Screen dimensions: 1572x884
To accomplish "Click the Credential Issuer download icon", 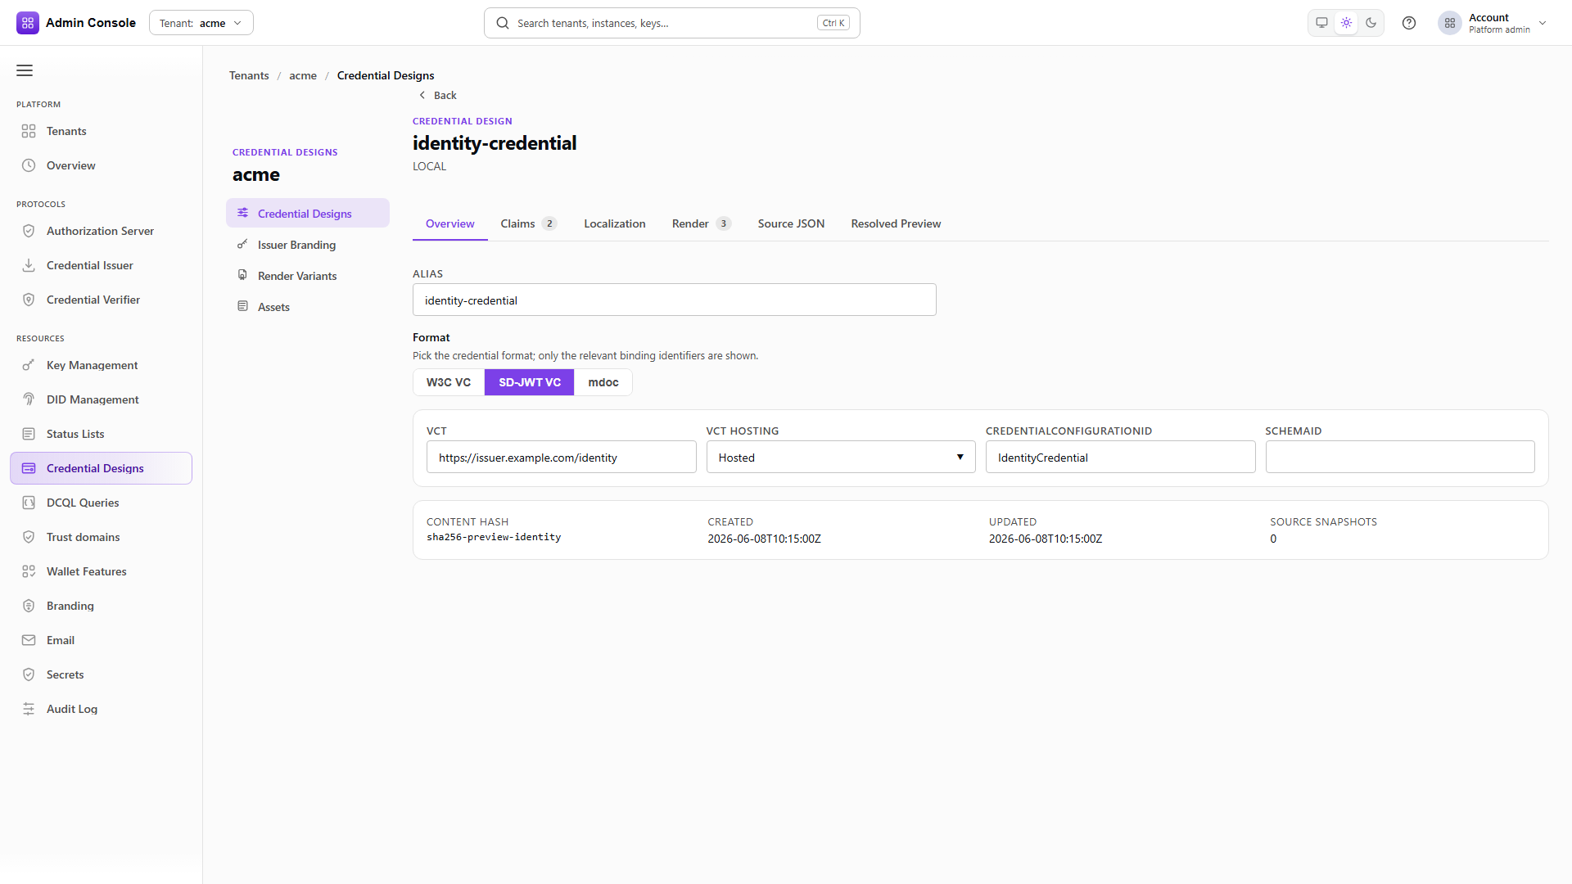I will pyautogui.click(x=29, y=265).
